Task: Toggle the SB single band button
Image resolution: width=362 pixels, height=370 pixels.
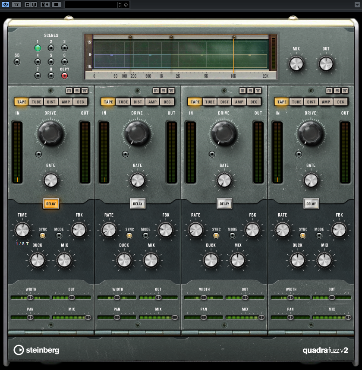Action: point(17,62)
